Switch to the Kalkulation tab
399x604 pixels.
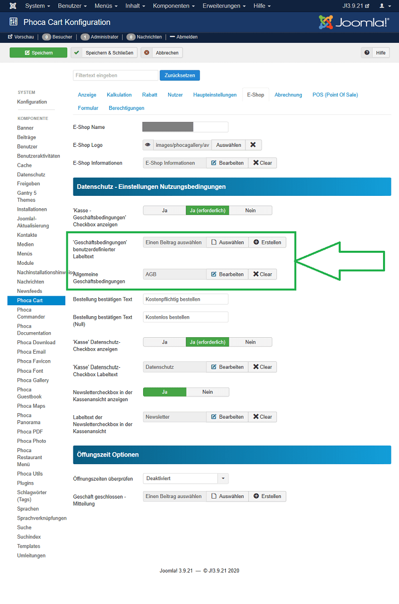click(119, 94)
